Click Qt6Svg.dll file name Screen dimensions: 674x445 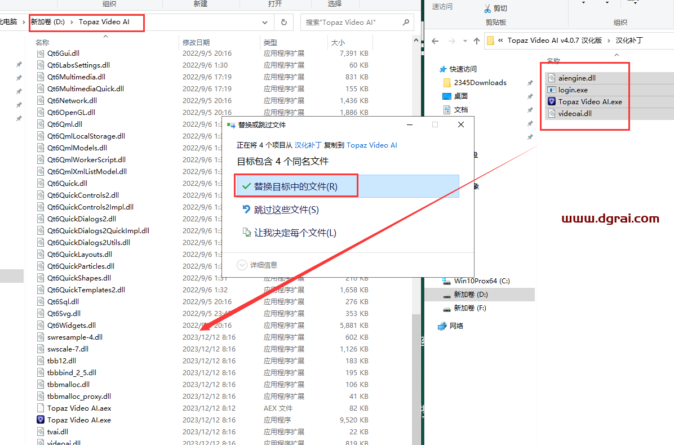pyautogui.click(x=64, y=314)
